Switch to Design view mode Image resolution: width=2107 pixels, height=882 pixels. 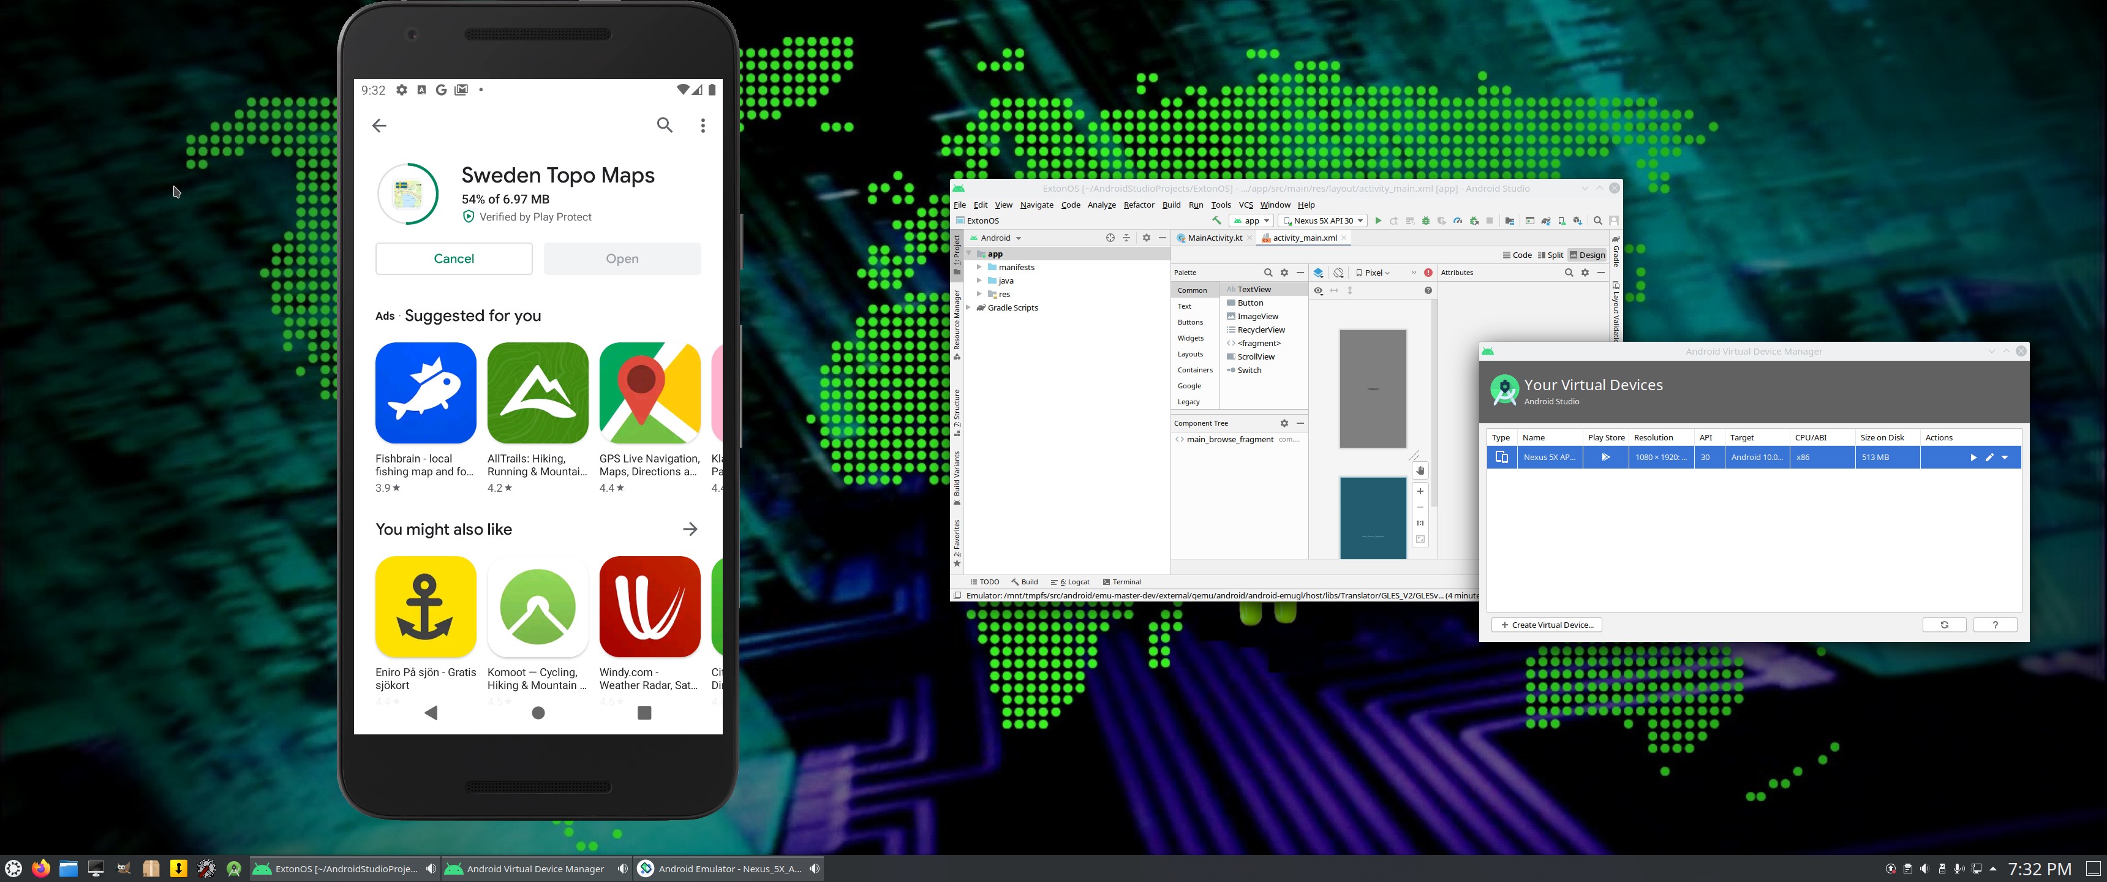pos(1587,255)
